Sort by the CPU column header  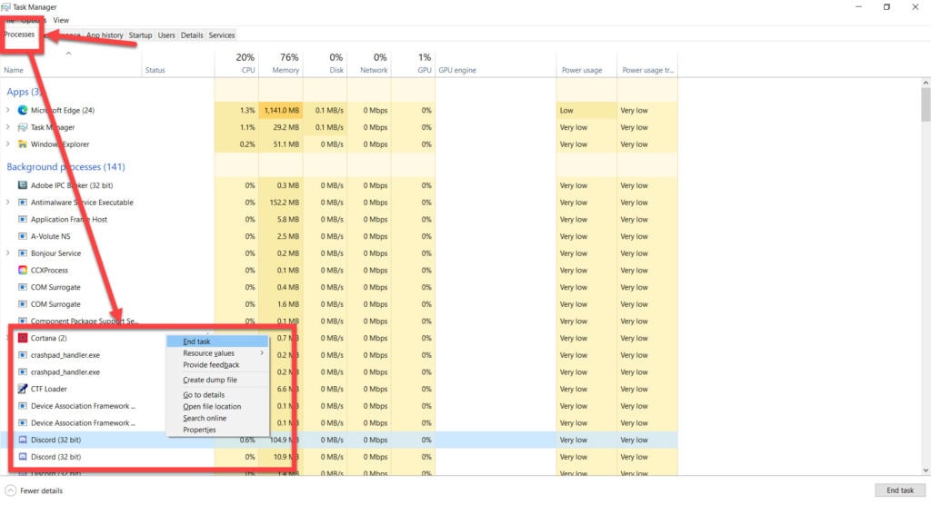point(236,64)
